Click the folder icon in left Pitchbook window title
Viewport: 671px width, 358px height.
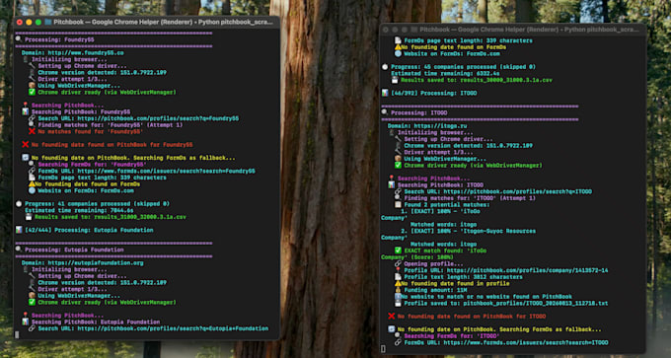(48, 22)
